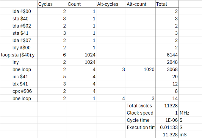Click the 'loop:sta ($40),y' cell
This screenshot has width=202, height=138.
[19, 55]
